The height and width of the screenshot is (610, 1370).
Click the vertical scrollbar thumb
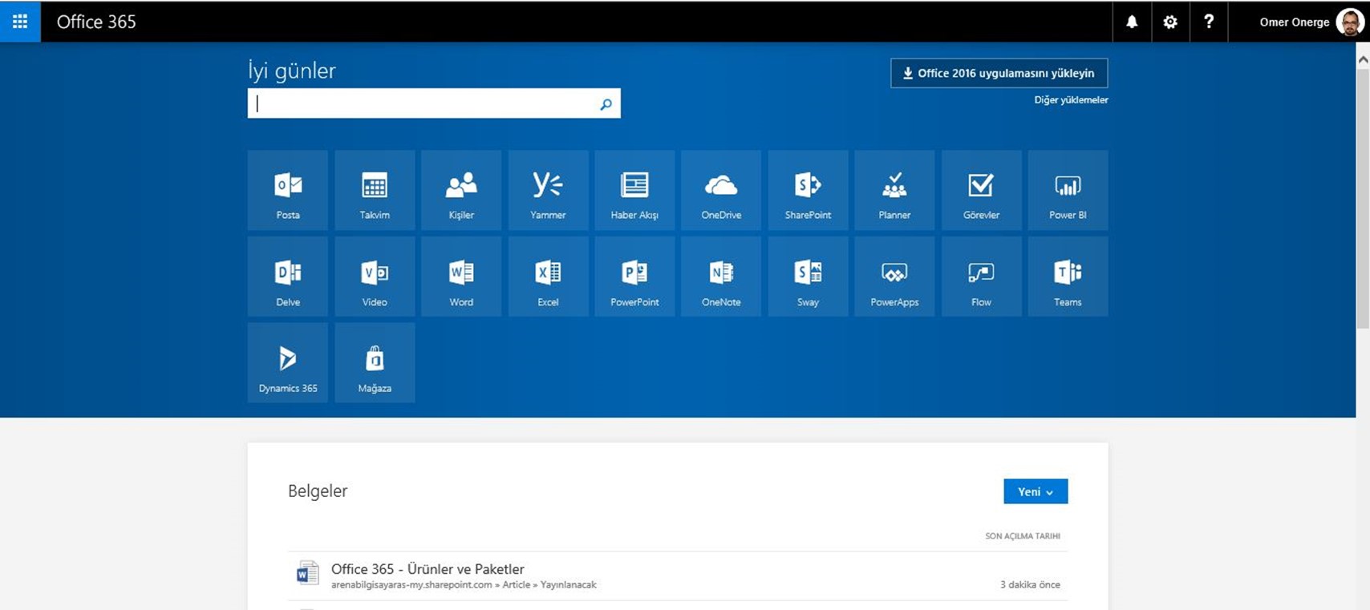(x=1363, y=198)
